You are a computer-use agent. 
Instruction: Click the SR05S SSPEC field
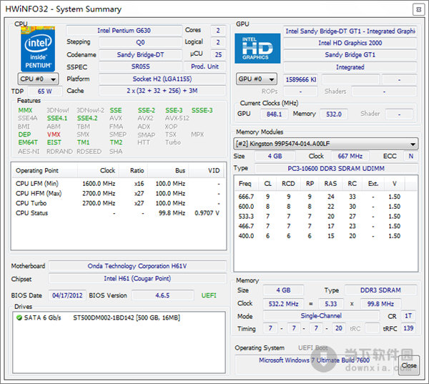pos(140,67)
